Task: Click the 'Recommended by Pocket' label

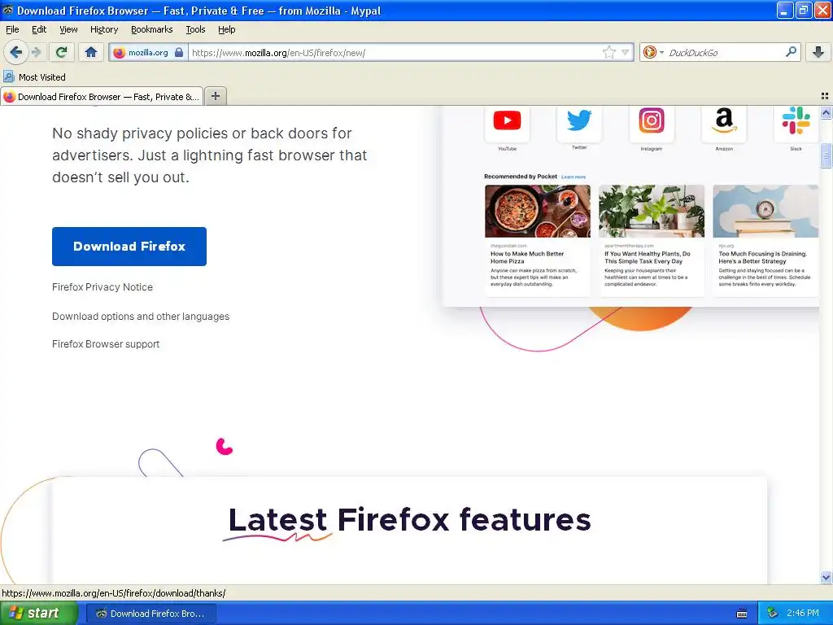Action: tap(520, 177)
